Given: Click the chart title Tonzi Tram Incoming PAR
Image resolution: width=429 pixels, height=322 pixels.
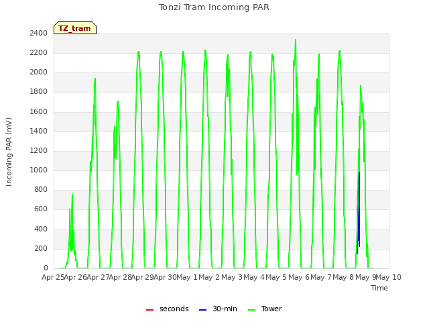Looking at the screenshot, I should tap(214, 7).
